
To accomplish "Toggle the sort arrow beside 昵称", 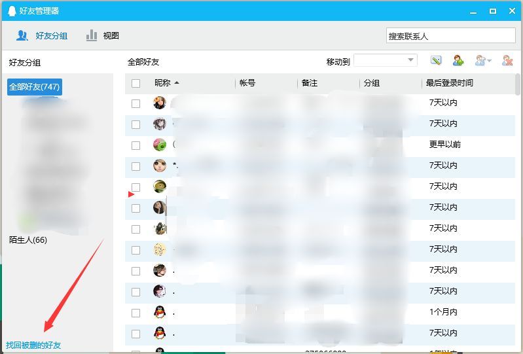I will 177,82.
